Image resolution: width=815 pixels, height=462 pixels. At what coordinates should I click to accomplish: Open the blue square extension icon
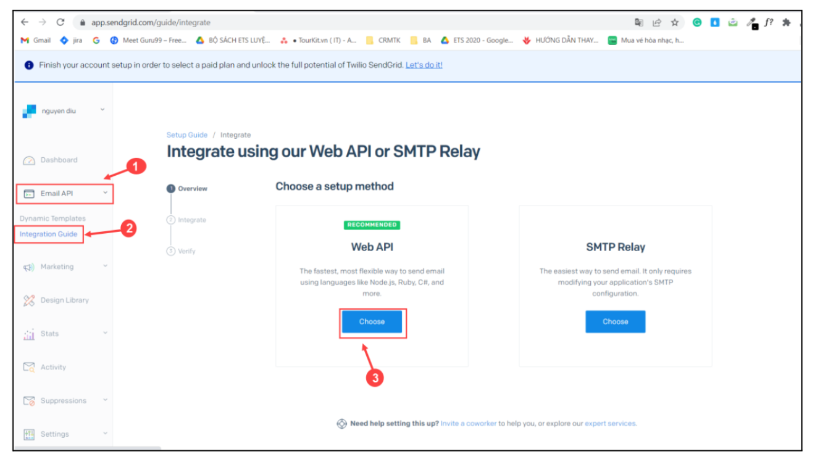pos(715,23)
